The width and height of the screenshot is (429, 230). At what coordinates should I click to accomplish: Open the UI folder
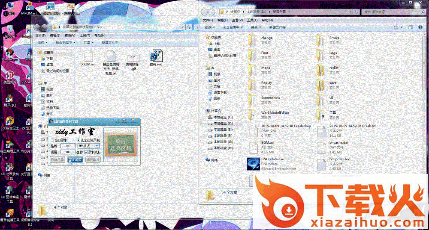coord(327,100)
